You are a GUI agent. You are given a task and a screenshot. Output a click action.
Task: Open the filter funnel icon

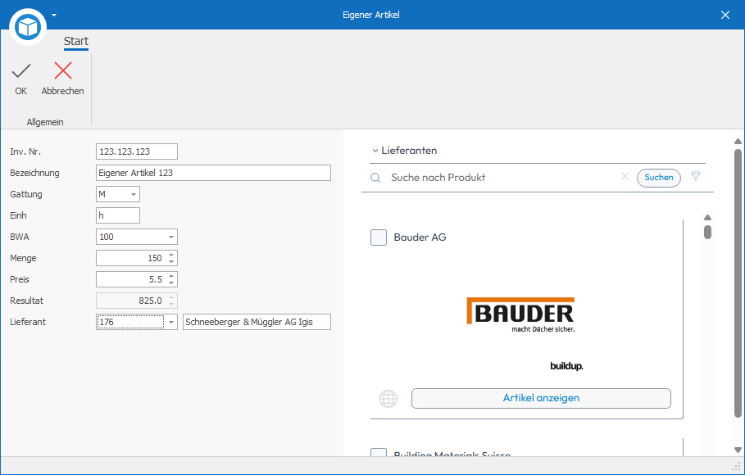[x=696, y=176]
